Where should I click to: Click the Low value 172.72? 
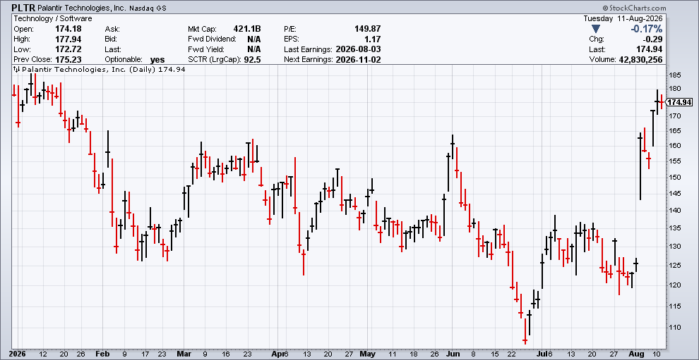pos(70,49)
